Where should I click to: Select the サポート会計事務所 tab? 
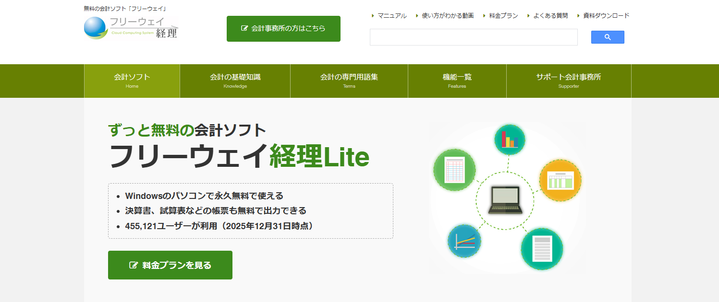pyautogui.click(x=569, y=81)
